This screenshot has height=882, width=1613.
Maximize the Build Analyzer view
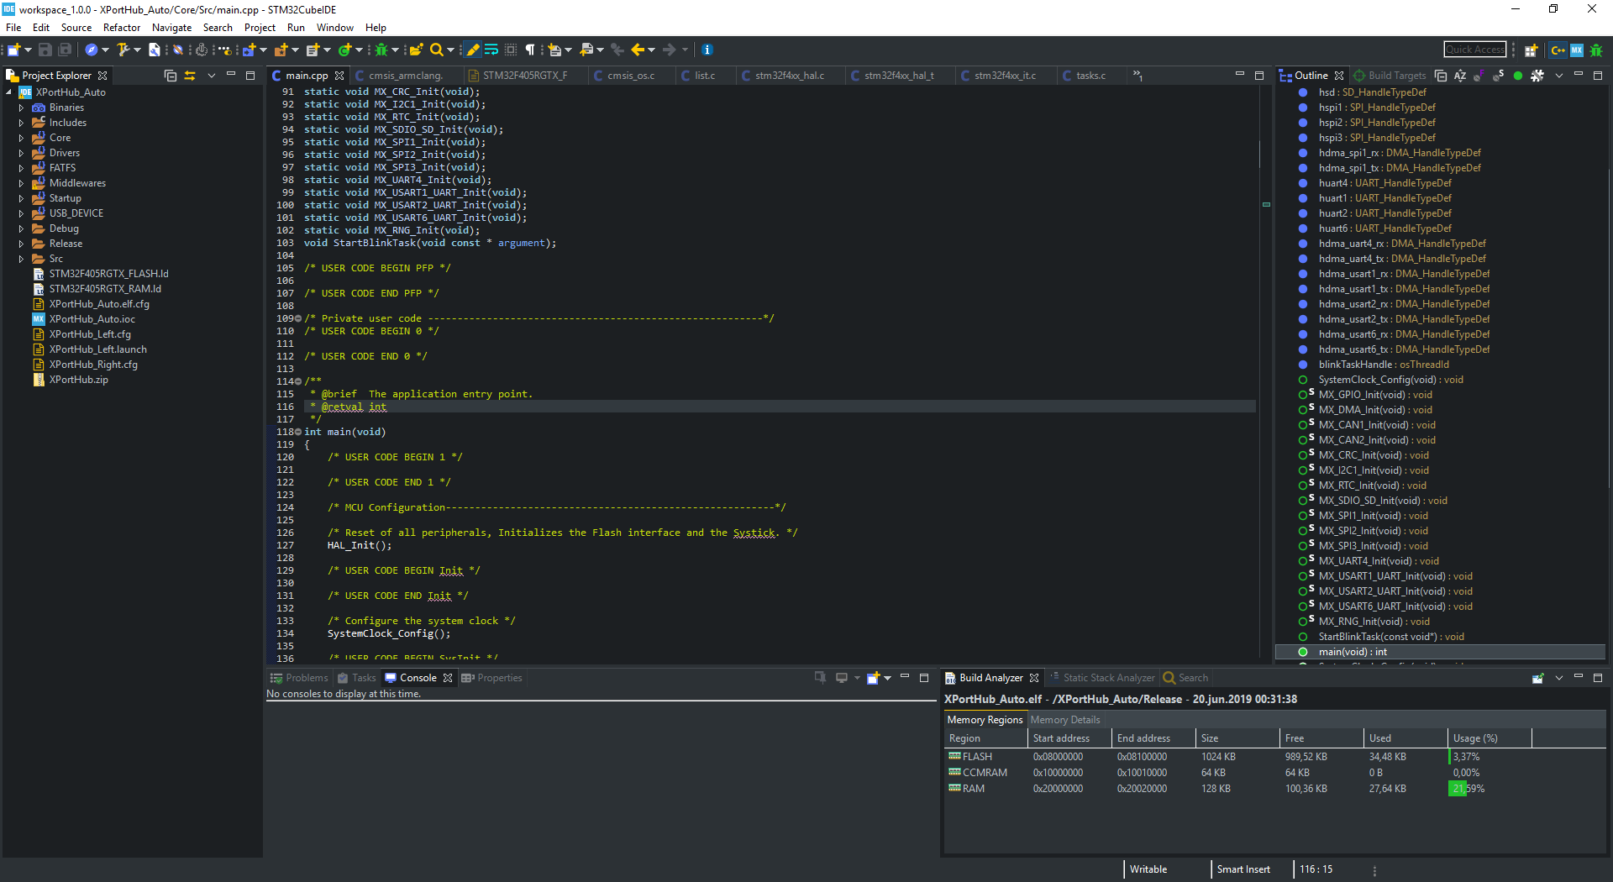point(1598,678)
